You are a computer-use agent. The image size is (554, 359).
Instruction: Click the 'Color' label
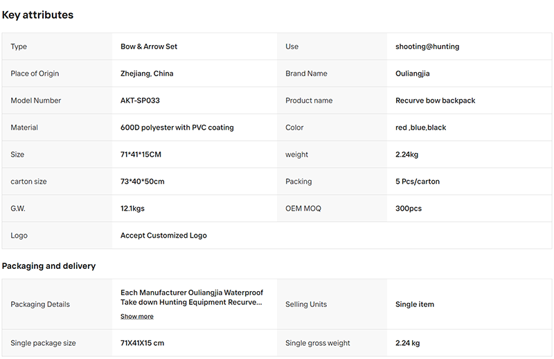(294, 128)
